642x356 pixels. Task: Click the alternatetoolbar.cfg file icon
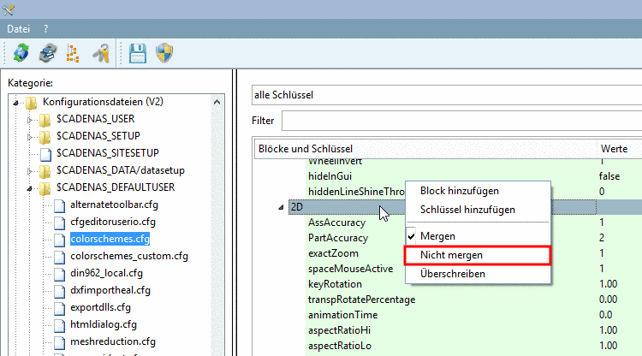(59, 205)
